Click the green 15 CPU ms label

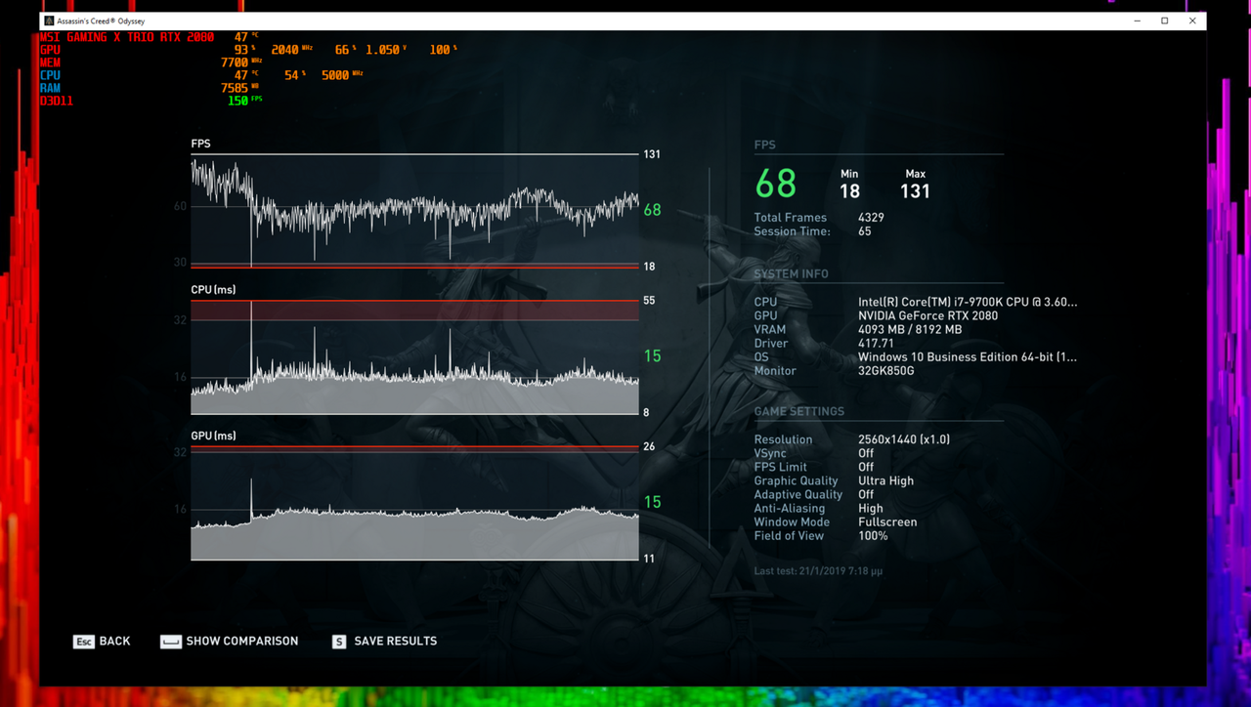[652, 355]
